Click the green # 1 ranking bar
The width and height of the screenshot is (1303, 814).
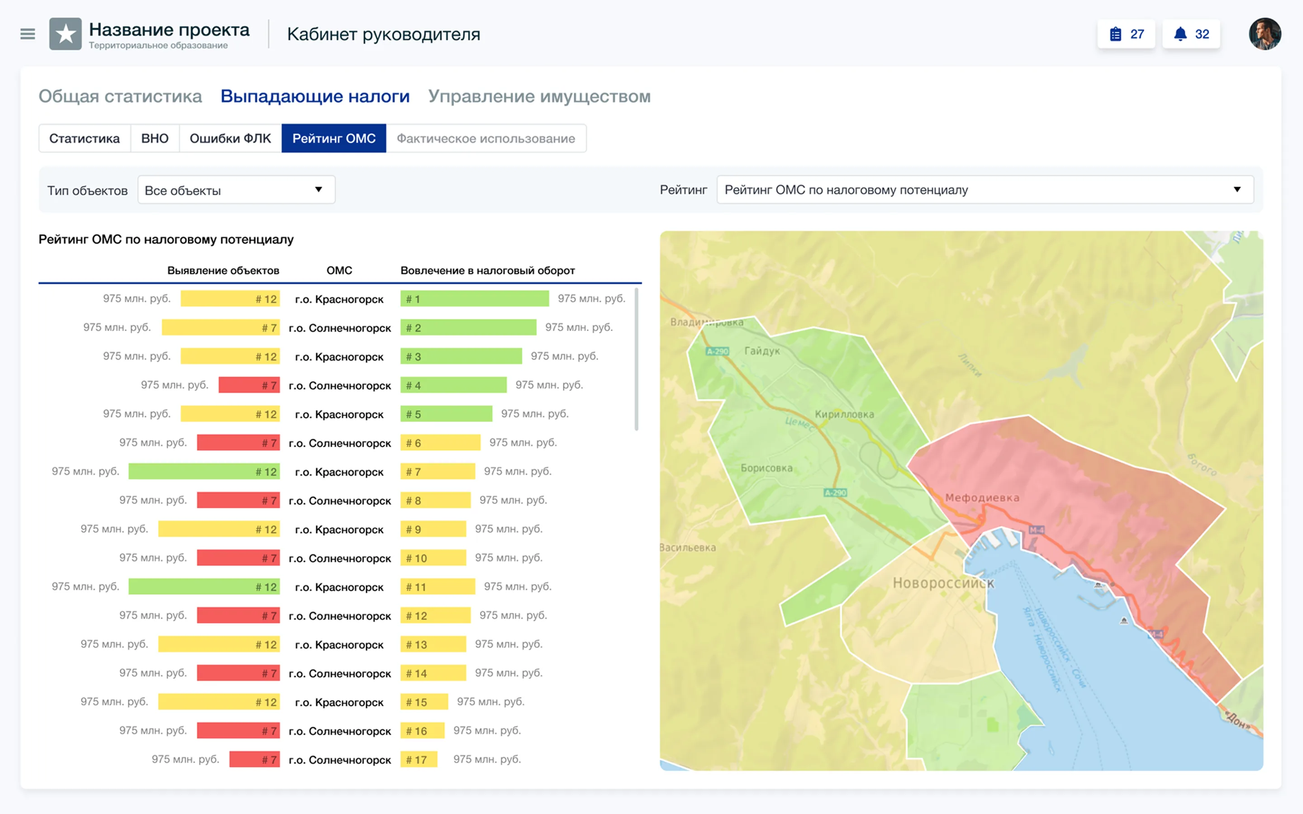474,299
